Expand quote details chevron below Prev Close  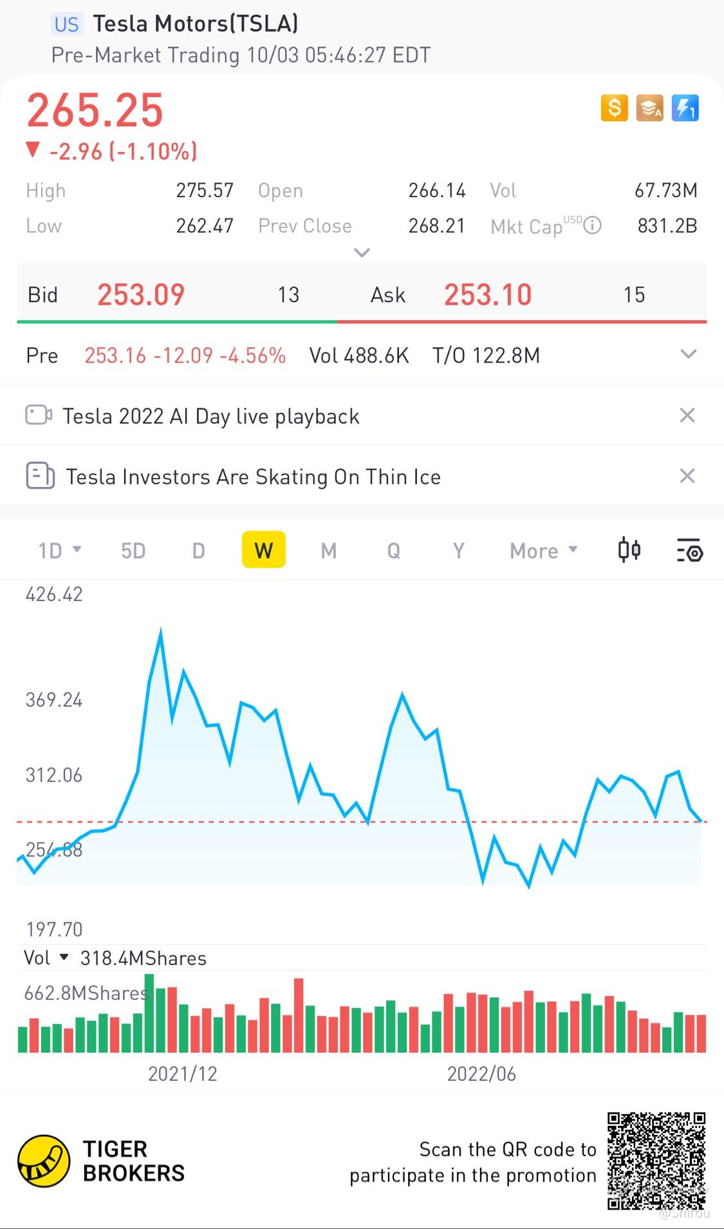pyautogui.click(x=362, y=252)
